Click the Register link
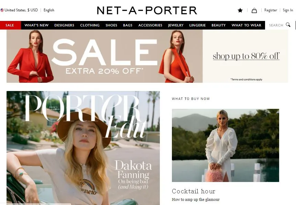 (x=271, y=10)
